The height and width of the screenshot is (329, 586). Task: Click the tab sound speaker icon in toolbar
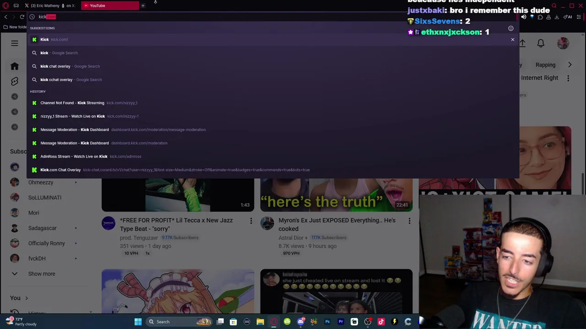[524, 17]
